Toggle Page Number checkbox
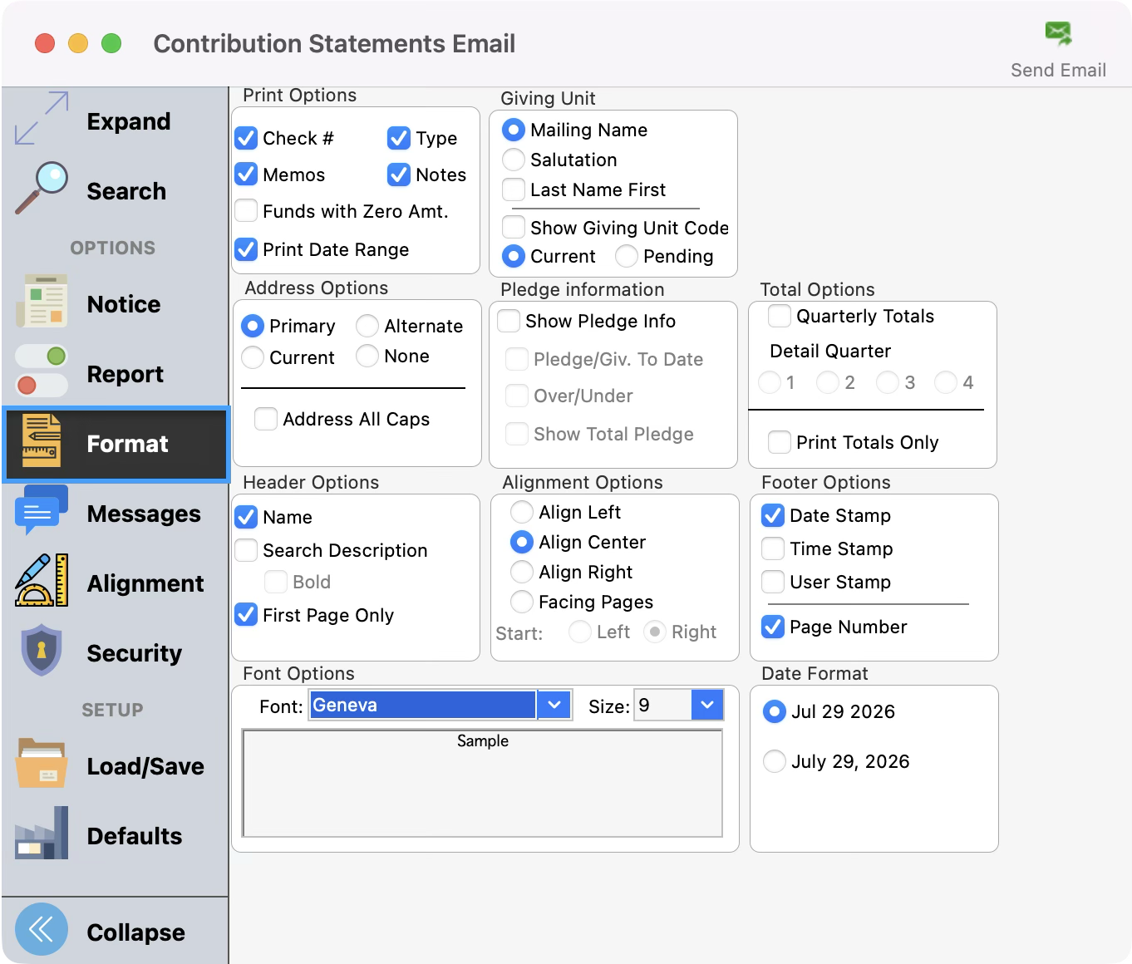Viewport: 1132px width, 964px height. click(773, 627)
